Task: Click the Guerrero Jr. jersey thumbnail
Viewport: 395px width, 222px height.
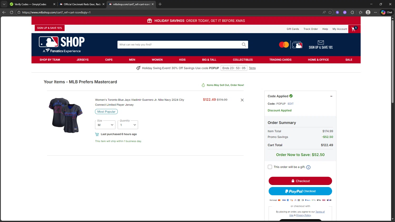Action: [x=66, y=115]
